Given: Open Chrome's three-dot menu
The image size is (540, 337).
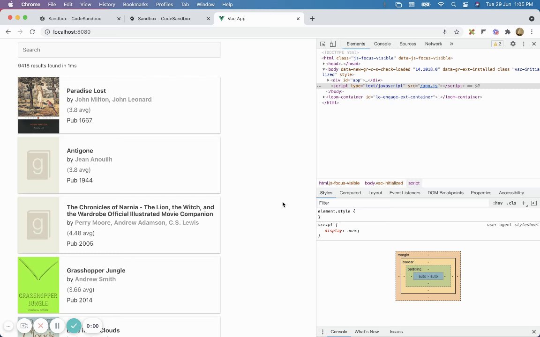Looking at the screenshot, I should pos(532,32).
